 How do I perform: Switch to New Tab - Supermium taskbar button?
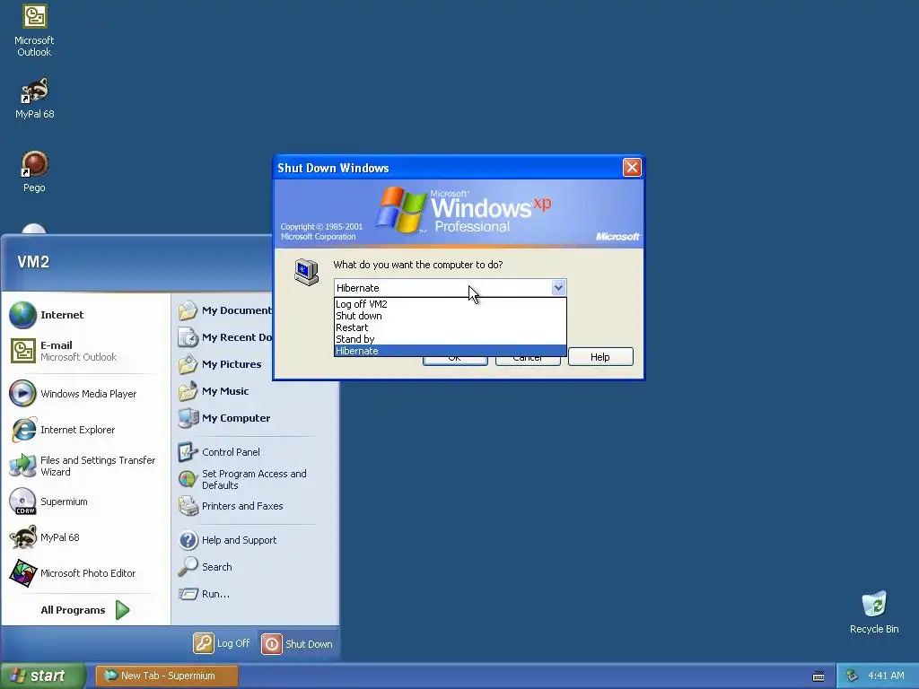167,676
